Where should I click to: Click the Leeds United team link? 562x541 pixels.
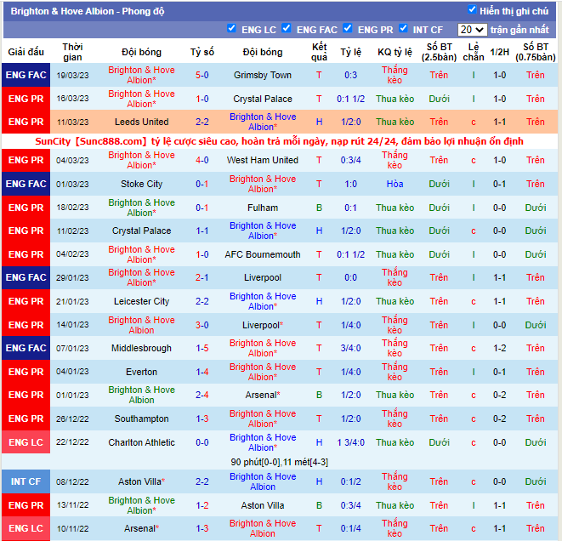coord(141,122)
